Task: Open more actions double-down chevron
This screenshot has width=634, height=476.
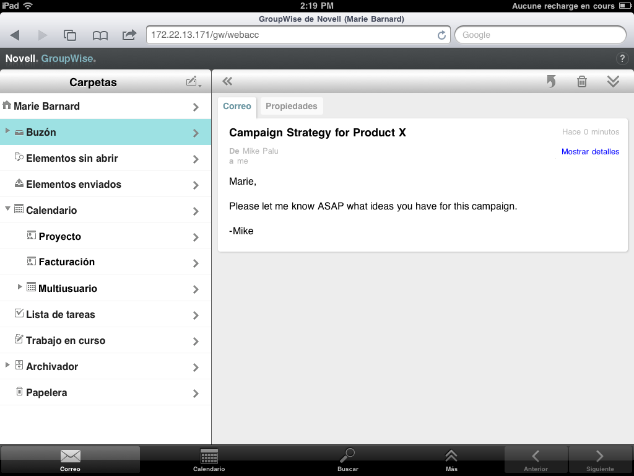Action: pos(613,81)
